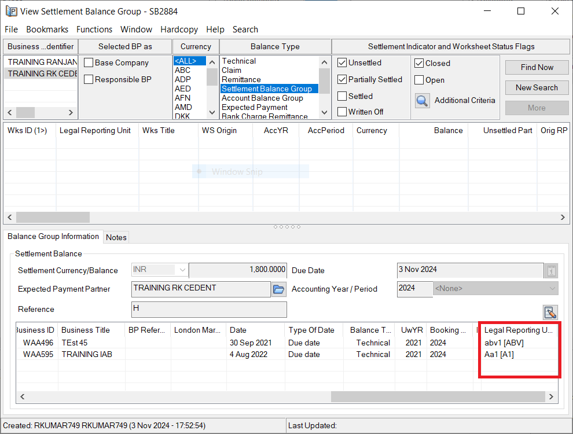
Task: Select Account Balance Group in Balance Type list
Action: tap(262, 98)
